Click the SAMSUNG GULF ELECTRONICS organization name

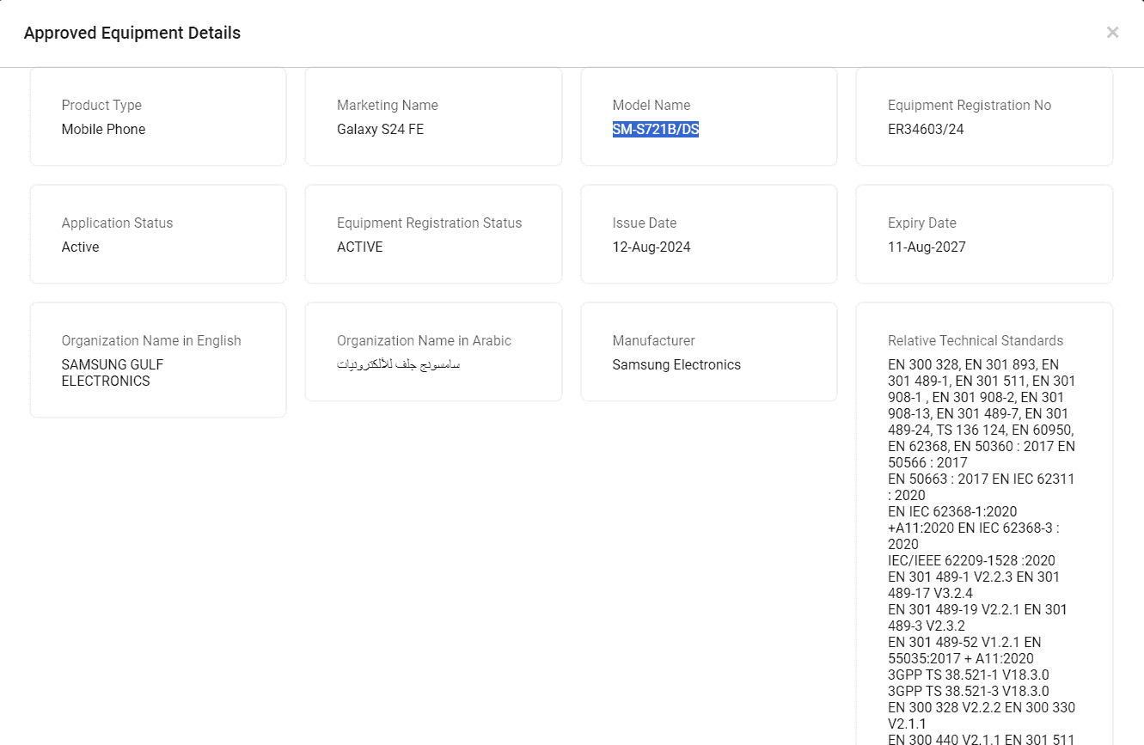tap(112, 373)
